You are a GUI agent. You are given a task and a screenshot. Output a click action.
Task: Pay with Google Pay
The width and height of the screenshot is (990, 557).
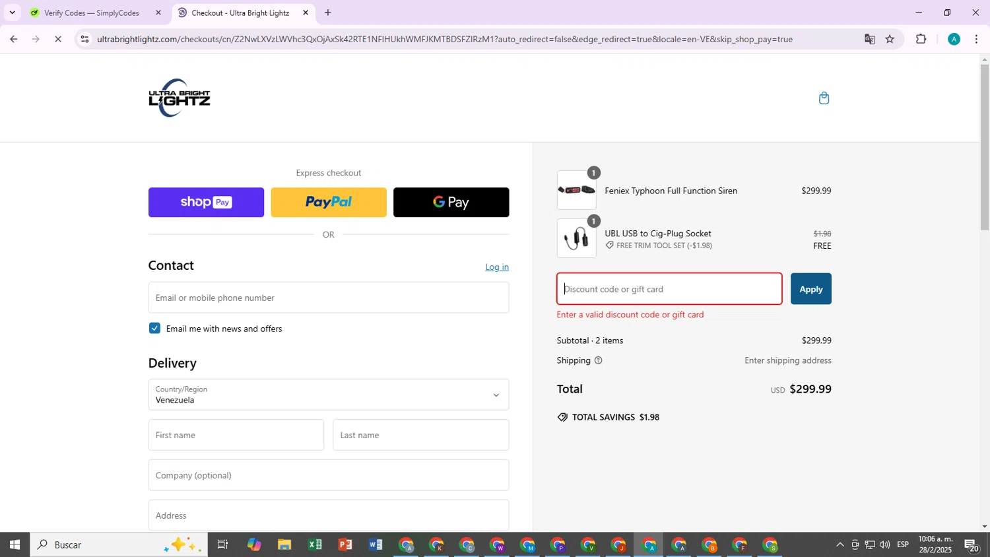tap(451, 203)
